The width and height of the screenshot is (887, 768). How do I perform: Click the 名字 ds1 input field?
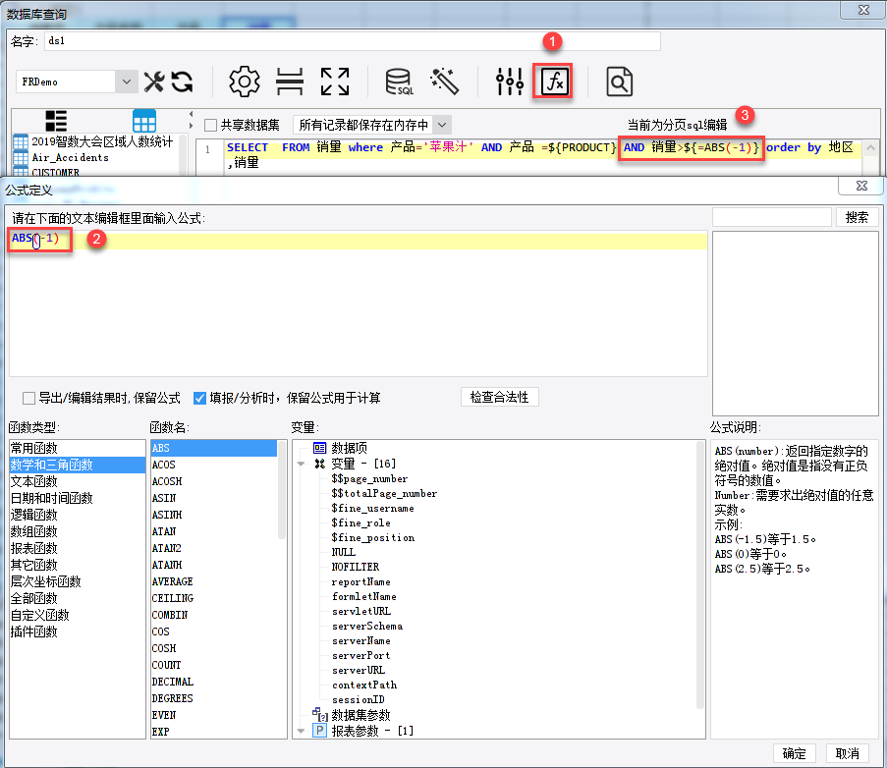[352, 41]
